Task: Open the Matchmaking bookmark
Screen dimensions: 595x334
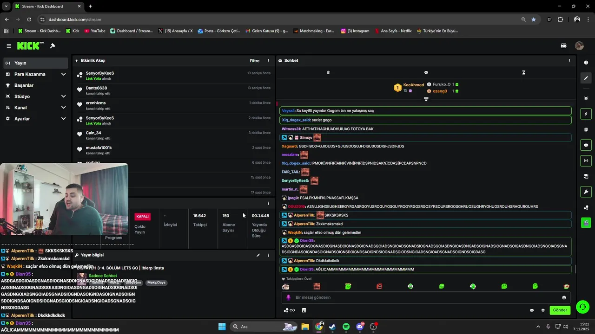Action: tap(314, 31)
